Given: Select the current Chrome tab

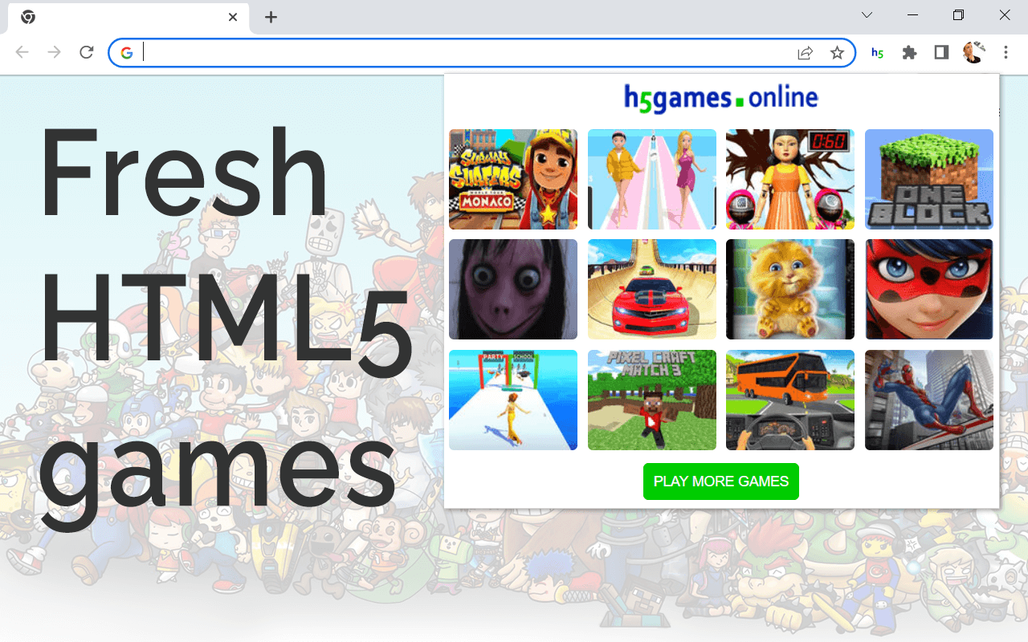Looking at the screenshot, I should pyautogui.click(x=128, y=17).
